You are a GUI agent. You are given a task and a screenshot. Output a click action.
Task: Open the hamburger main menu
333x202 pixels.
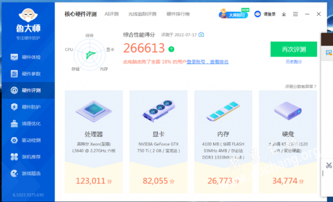(x=296, y=14)
